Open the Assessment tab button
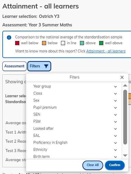Viewport: 131px width, 174px height. (x=14, y=66)
